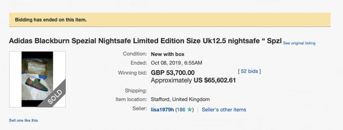Viewport: 343px width, 130px height.
Task: Click the winning bid GBP 53,700.00 amount
Action: [173, 73]
